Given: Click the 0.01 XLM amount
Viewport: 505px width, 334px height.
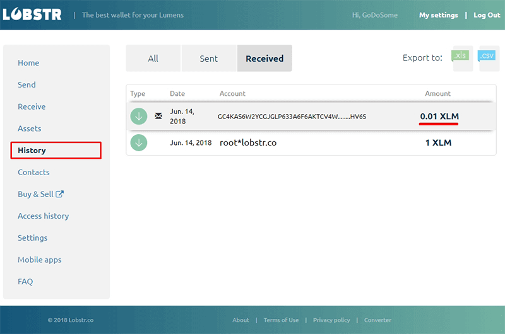Looking at the screenshot, I should (x=439, y=117).
